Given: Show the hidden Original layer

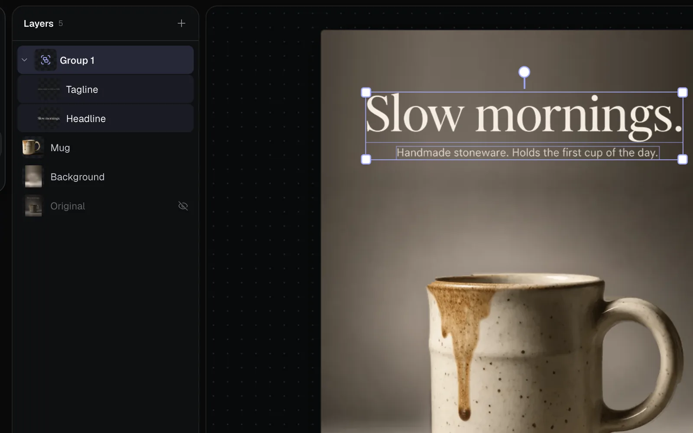Looking at the screenshot, I should 183,206.
